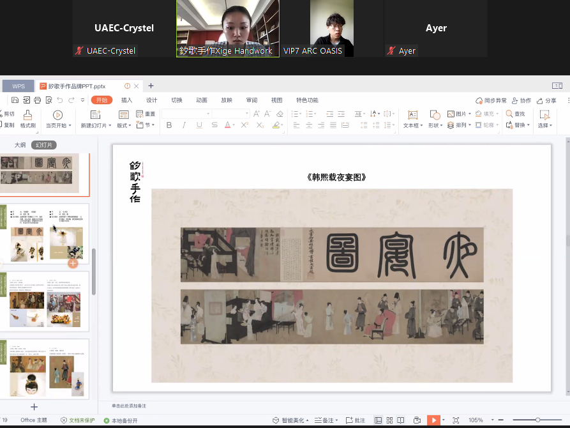The width and height of the screenshot is (570, 428).
Task: Switch to the 动画 animation tab
Action: pos(202,100)
